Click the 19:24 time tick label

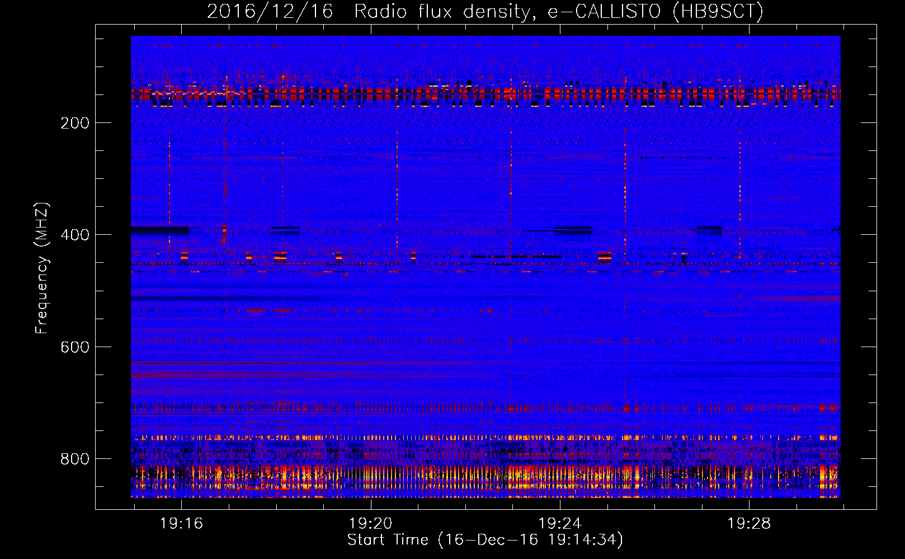[559, 524]
